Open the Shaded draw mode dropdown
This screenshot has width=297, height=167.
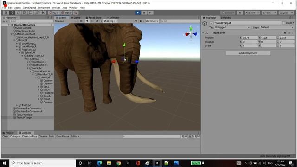click(x=65, y=21)
